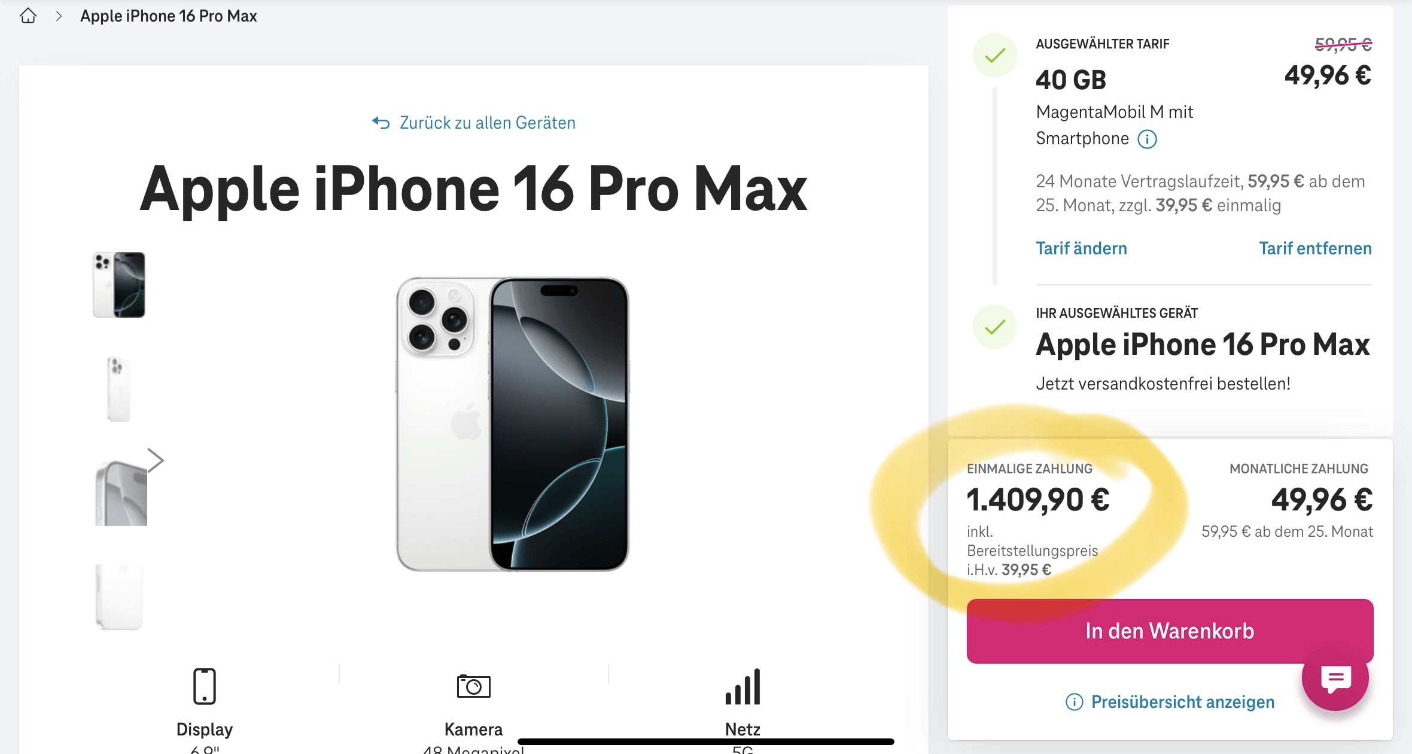The image size is (1412, 754).
Task: Select the second thumbnail showing phone back
Action: click(118, 389)
